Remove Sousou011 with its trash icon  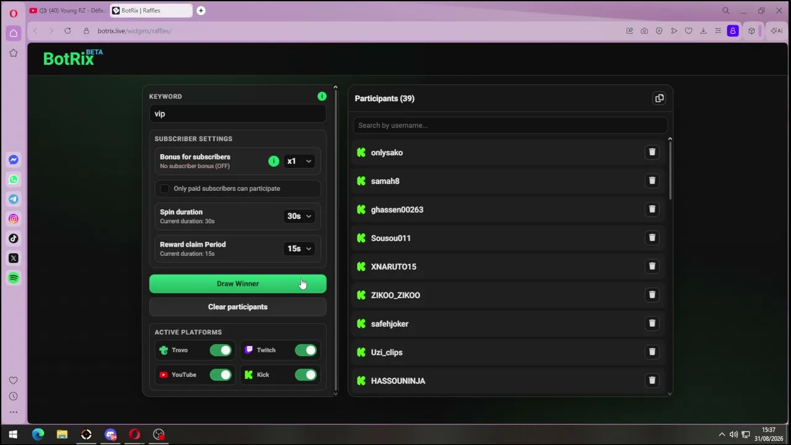coord(652,237)
